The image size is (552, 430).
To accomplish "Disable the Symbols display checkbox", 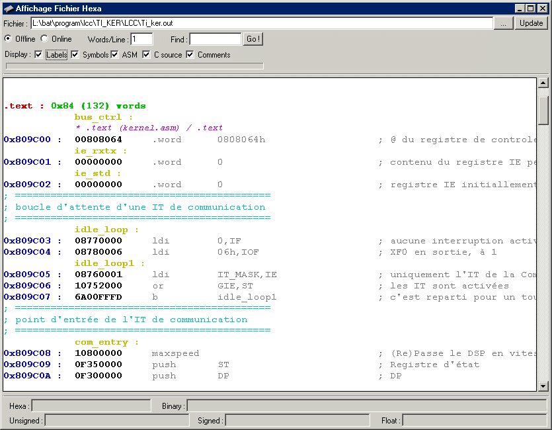I will pos(75,55).
